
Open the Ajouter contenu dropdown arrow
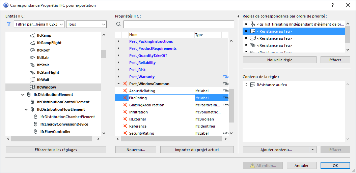(x=313, y=150)
